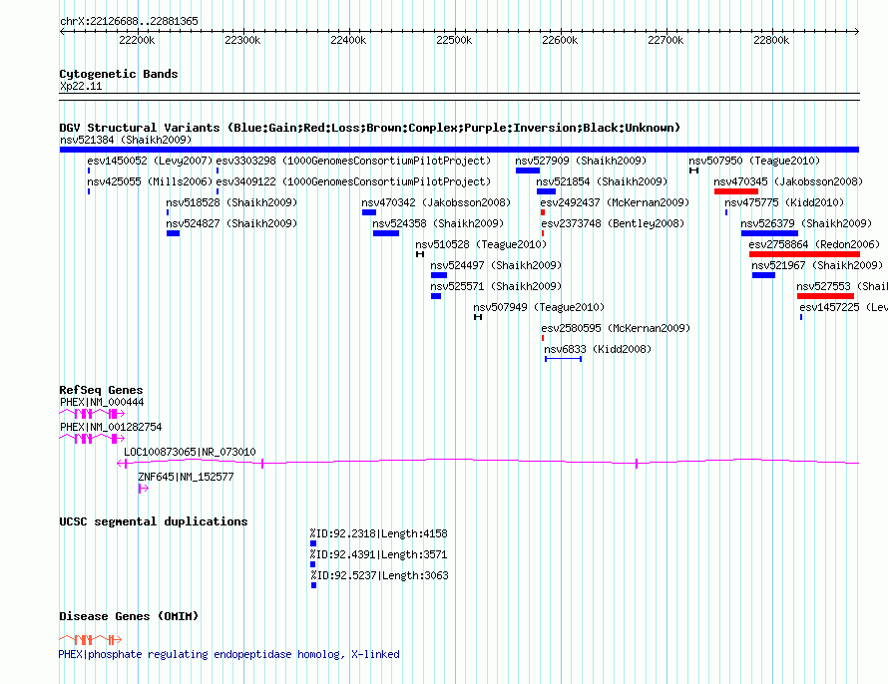
Task: Click the blue square under %ID:92.2318
Action: 313,543
